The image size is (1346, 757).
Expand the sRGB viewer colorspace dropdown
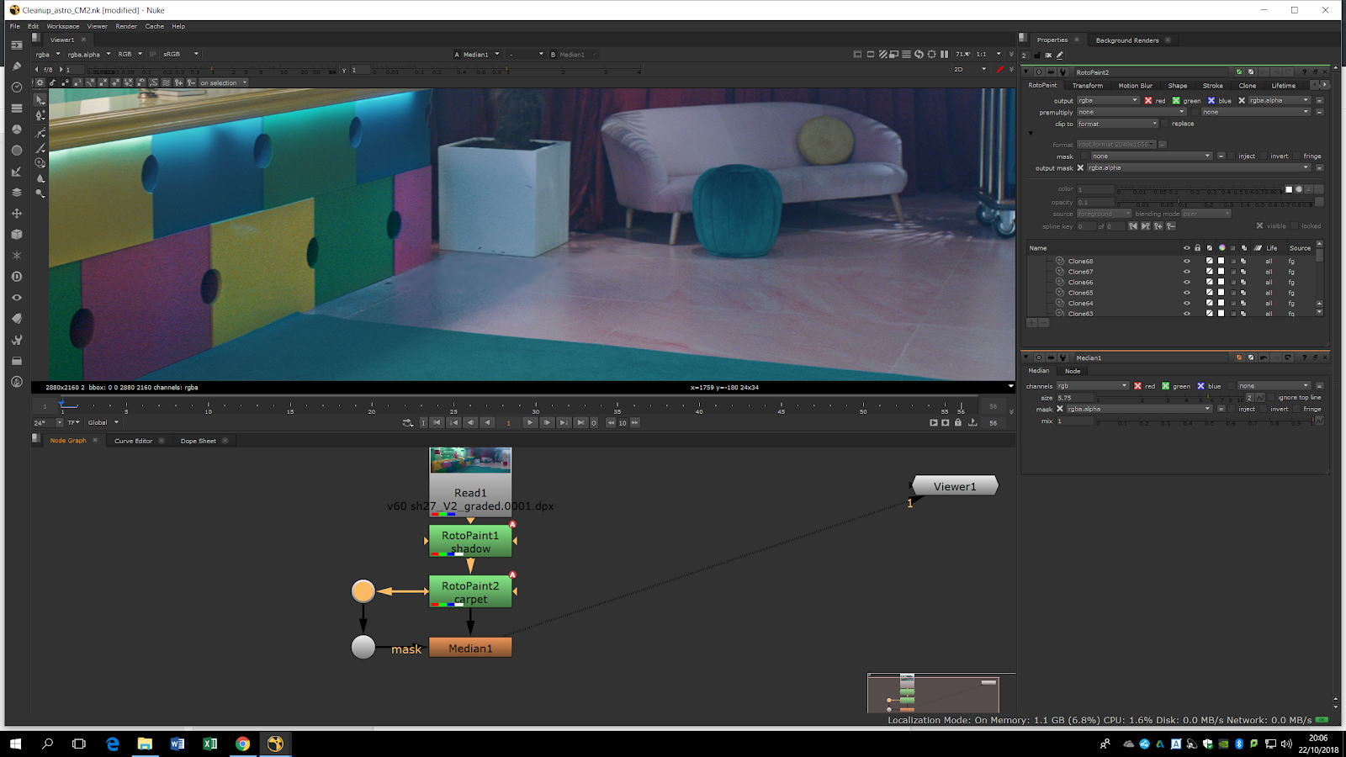pos(181,54)
